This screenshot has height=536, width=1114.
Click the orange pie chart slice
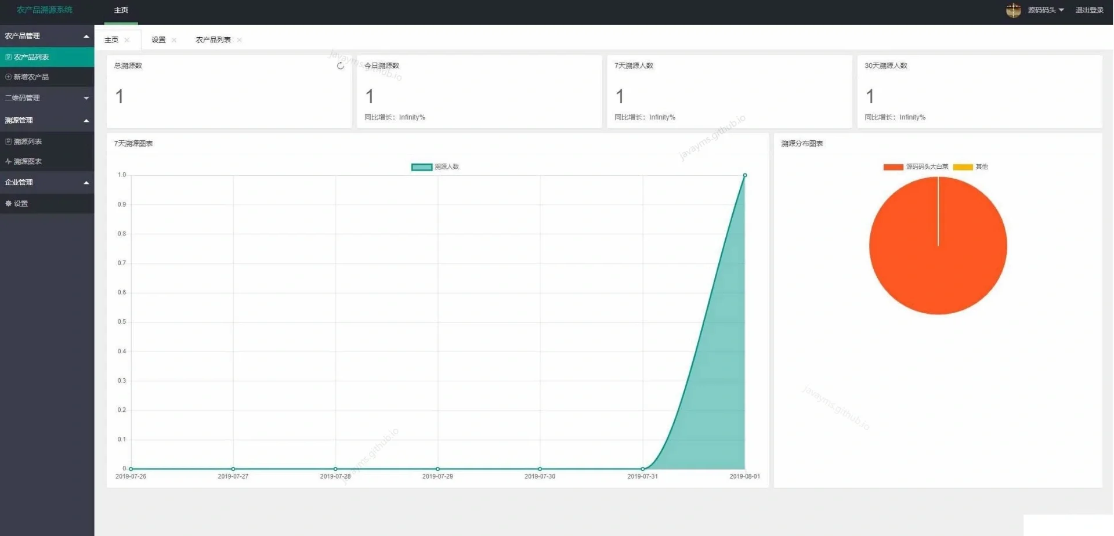pyautogui.click(x=938, y=246)
